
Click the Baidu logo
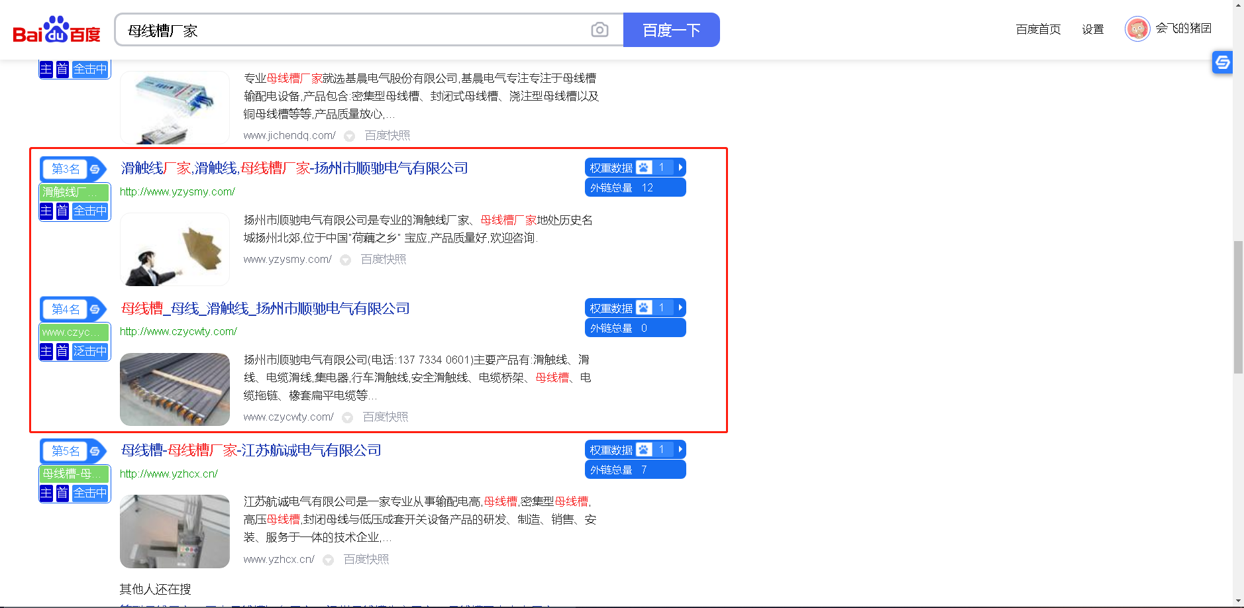click(57, 30)
